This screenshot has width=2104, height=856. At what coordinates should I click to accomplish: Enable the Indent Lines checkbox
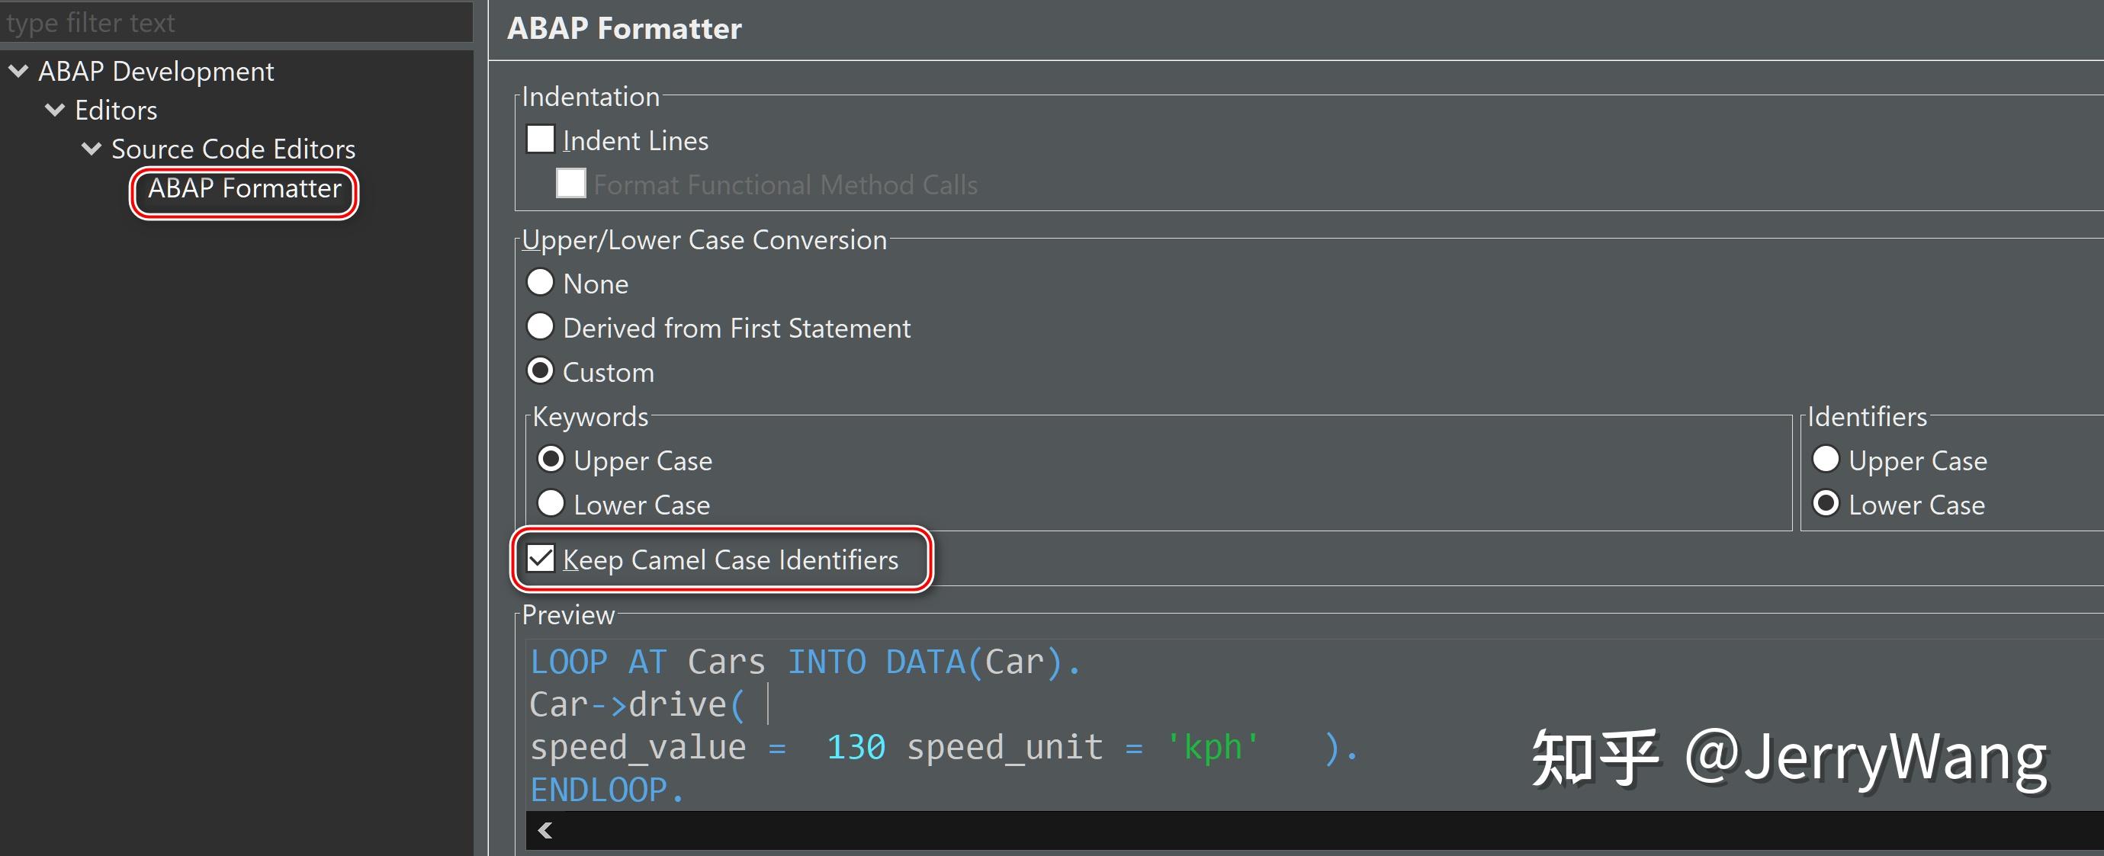(x=540, y=139)
